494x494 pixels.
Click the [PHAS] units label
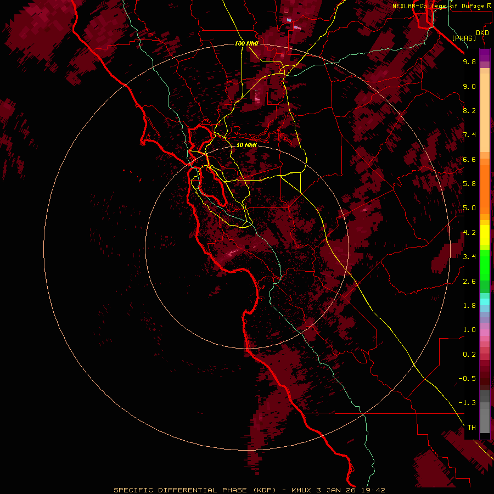(x=464, y=38)
